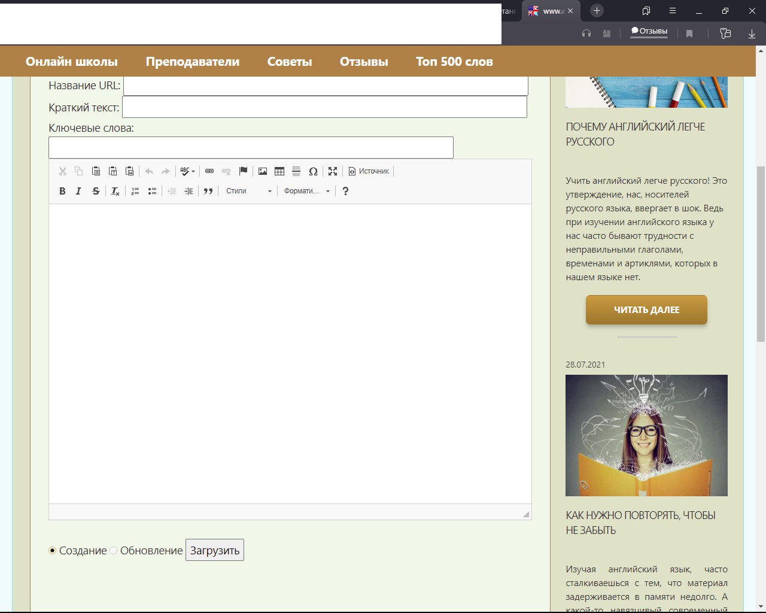Click inside the rich text editing area
766x613 pixels.
(290, 353)
